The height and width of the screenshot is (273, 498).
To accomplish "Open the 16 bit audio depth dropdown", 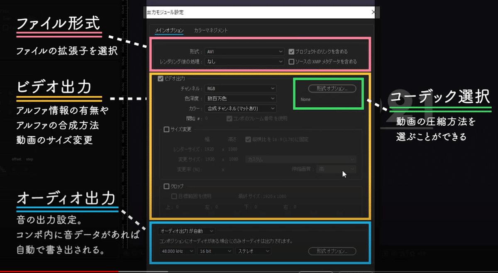I will [x=215, y=251].
